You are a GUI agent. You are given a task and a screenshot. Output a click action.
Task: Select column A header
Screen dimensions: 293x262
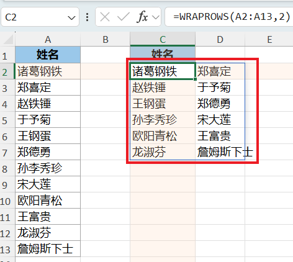pos(48,39)
